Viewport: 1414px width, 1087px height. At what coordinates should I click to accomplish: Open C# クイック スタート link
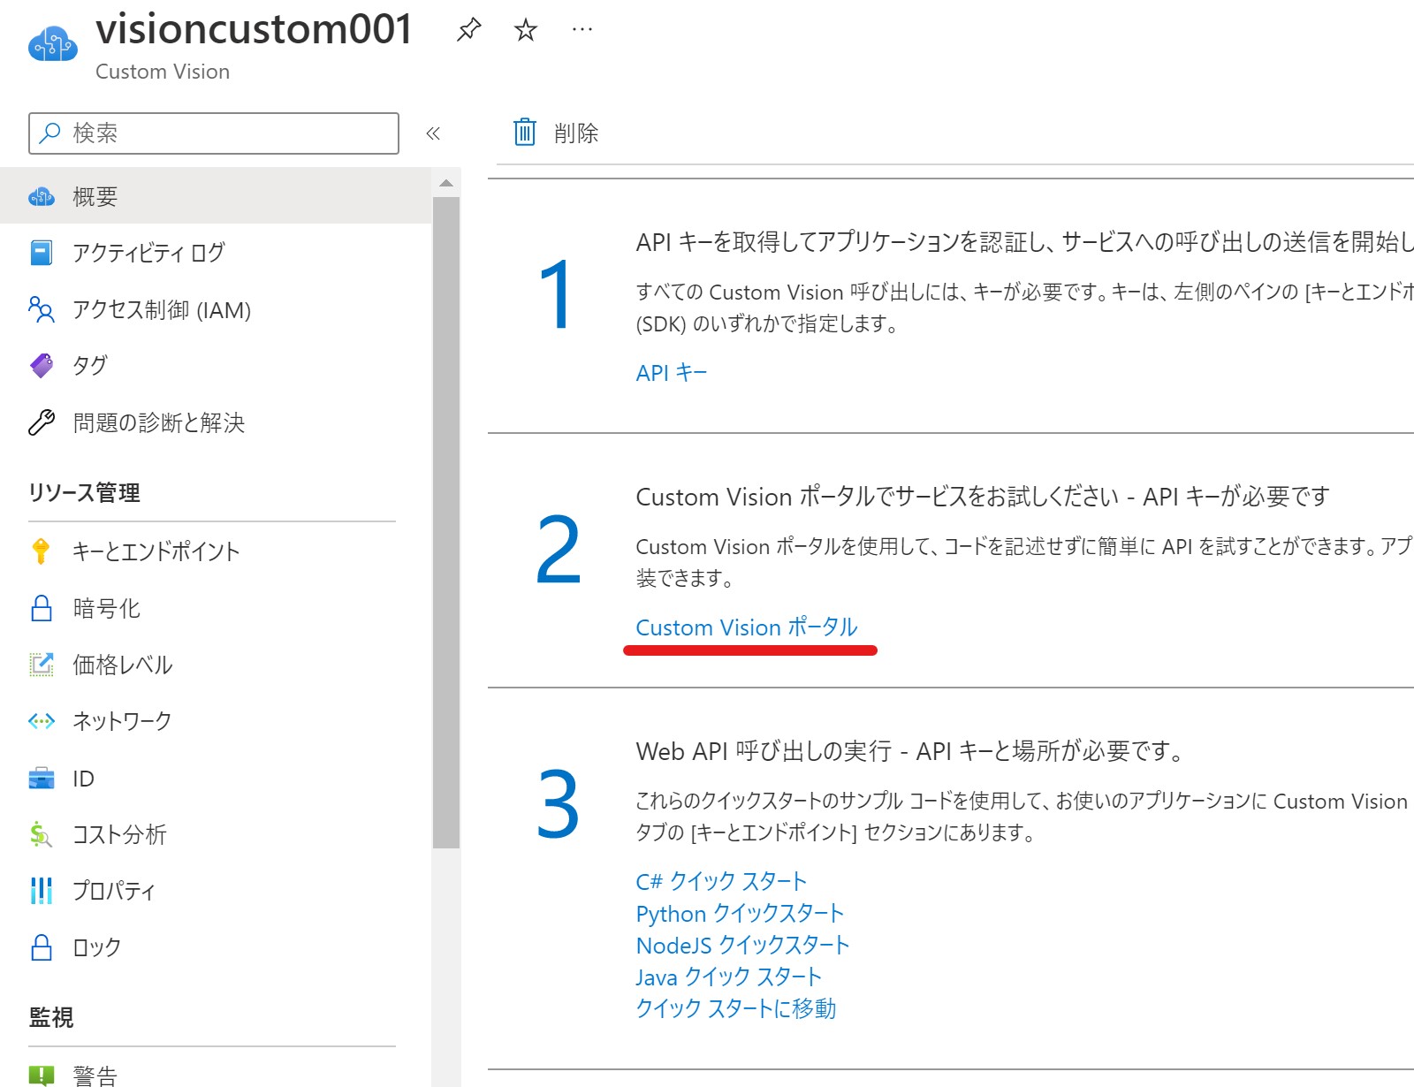pyautogui.click(x=721, y=881)
